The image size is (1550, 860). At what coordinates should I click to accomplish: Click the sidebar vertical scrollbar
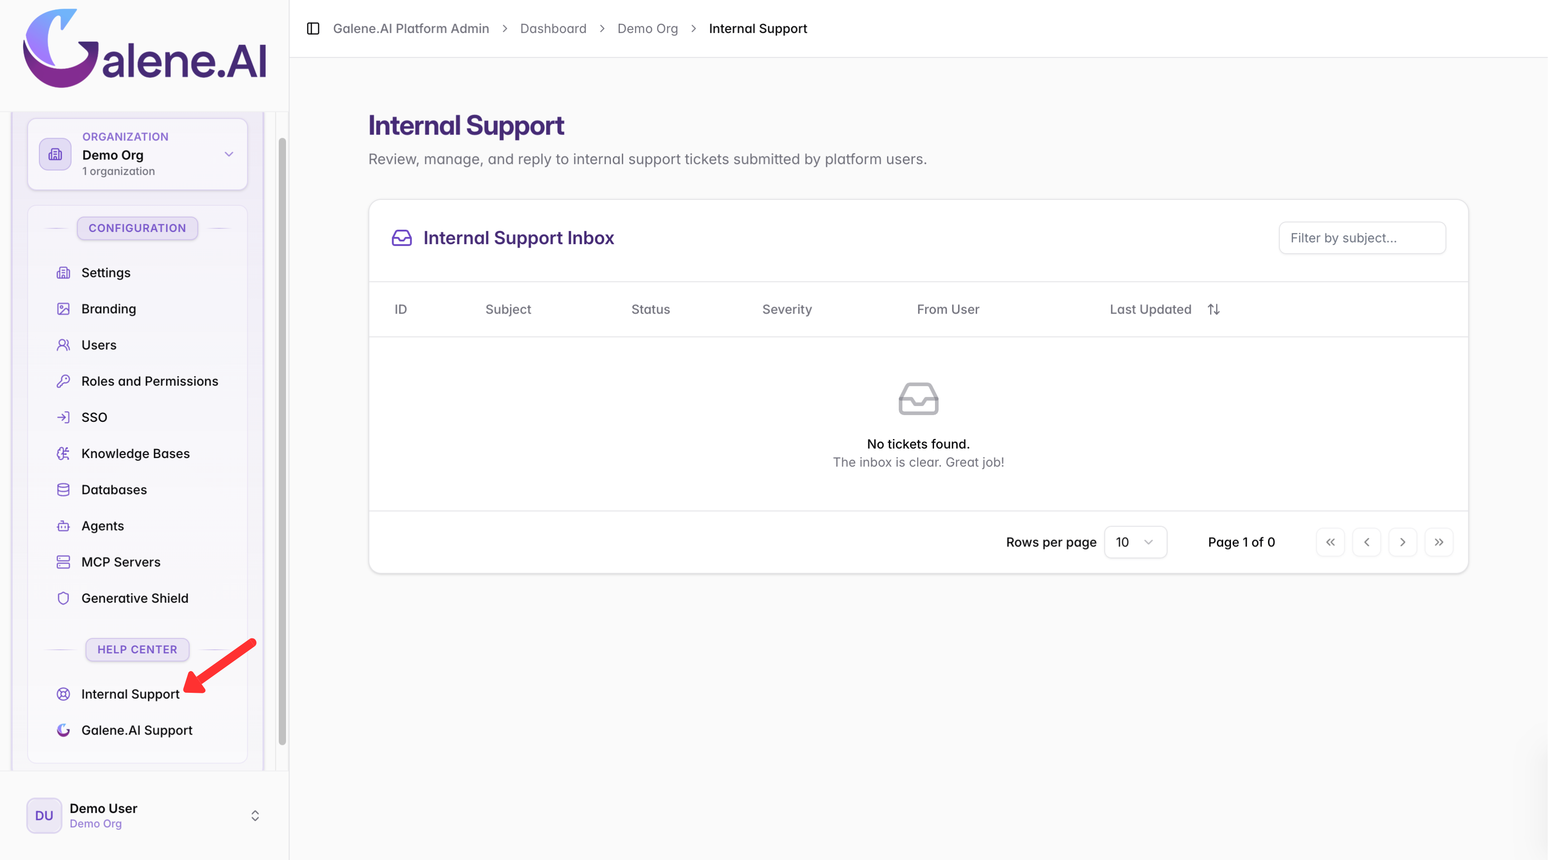[x=281, y=441]
